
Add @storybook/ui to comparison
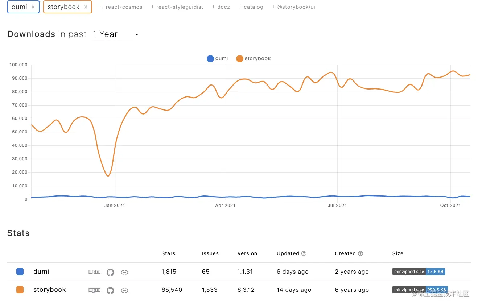[293, 7]
